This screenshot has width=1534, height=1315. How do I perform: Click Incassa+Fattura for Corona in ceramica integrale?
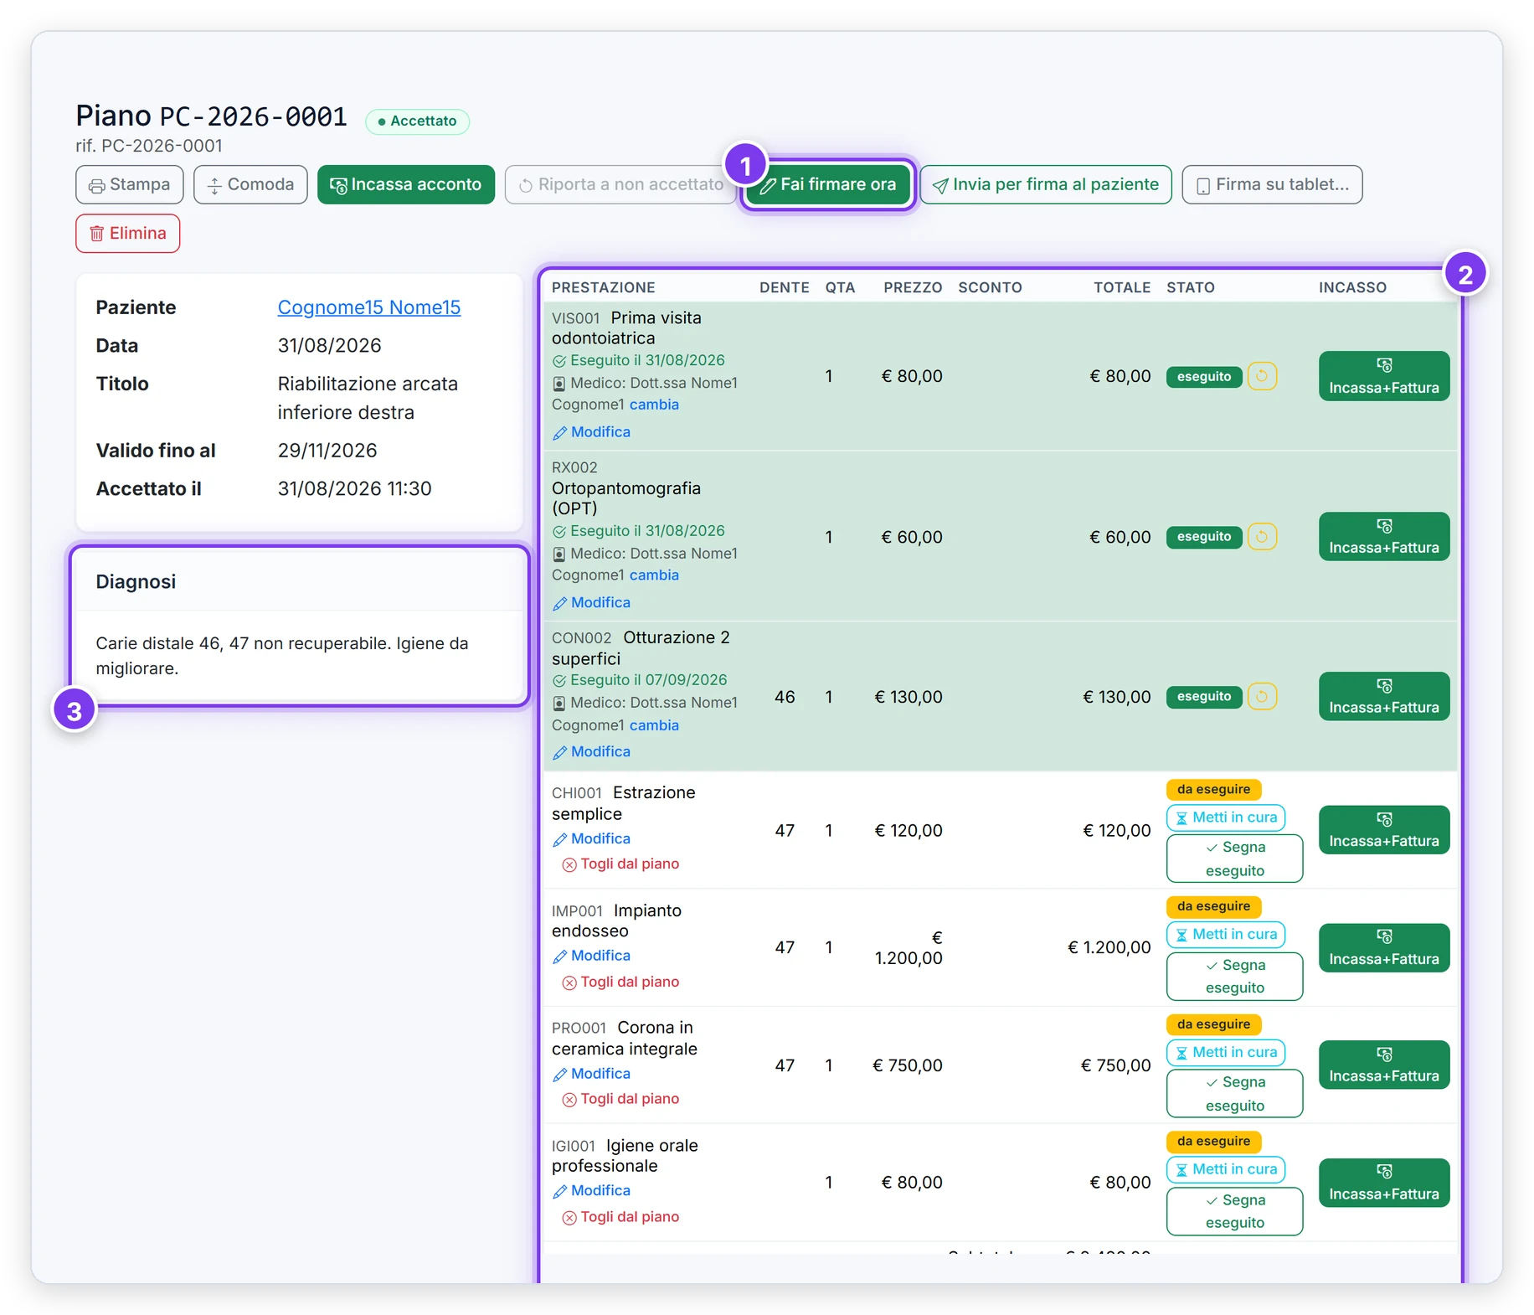click(1384, 1065)
